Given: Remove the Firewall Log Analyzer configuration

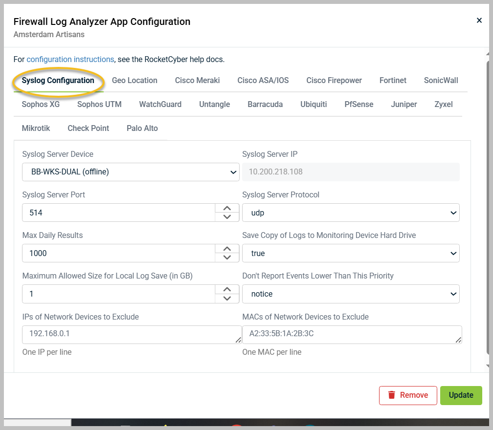Looking at the screenshot, I should 408,395.
